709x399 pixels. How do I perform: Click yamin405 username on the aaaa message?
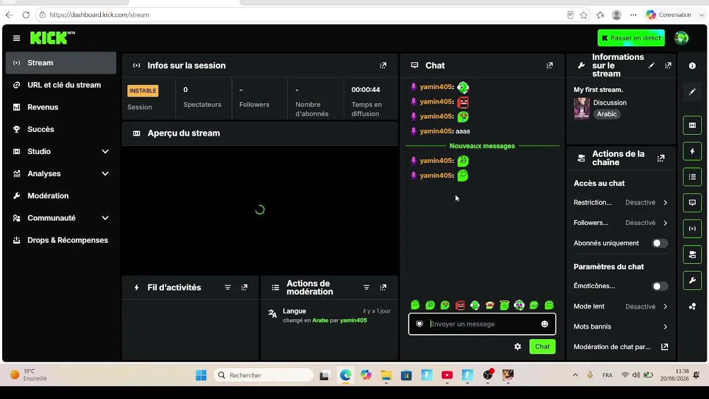tap(436, 131)
